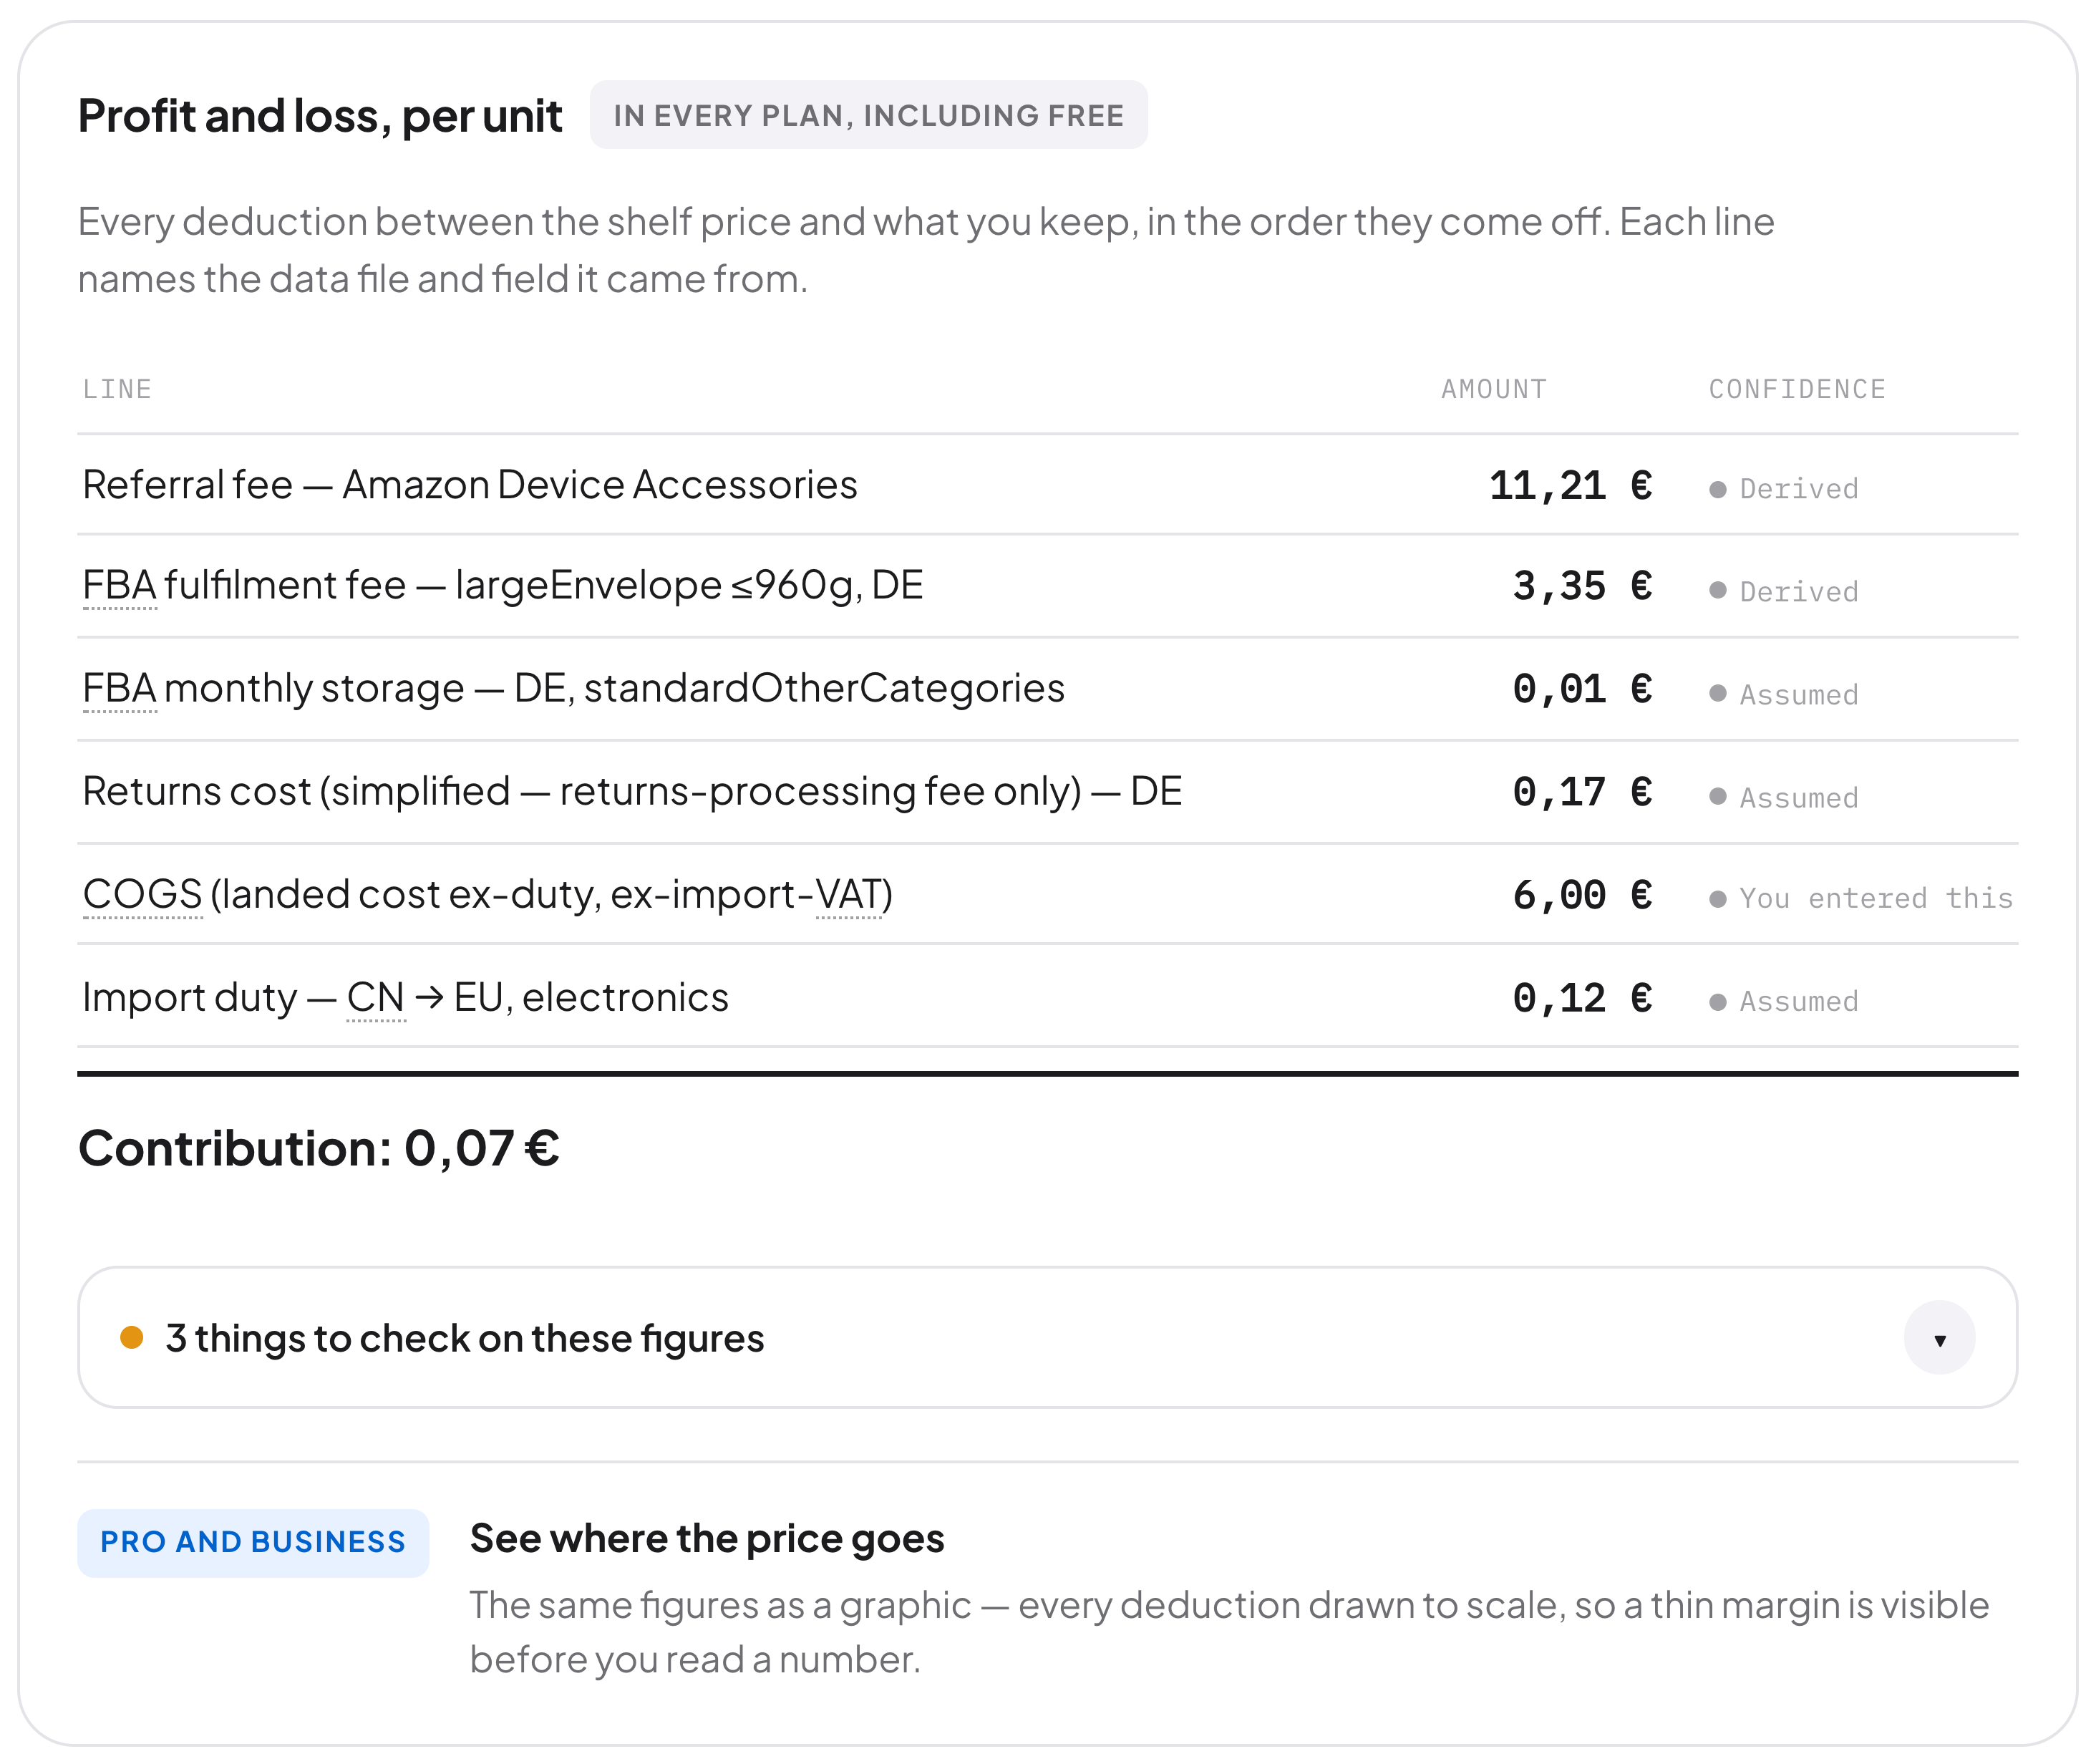Select the CONFIDENCE column header
The width and height of the screenshot is (2096, 1764).
click(1797, 389)
